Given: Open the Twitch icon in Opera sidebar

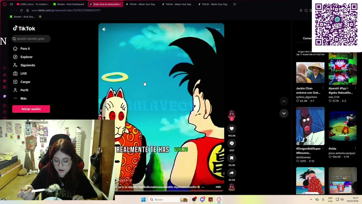Looking at the screenshot, I should pyautogui.click(x=5, y=96).
